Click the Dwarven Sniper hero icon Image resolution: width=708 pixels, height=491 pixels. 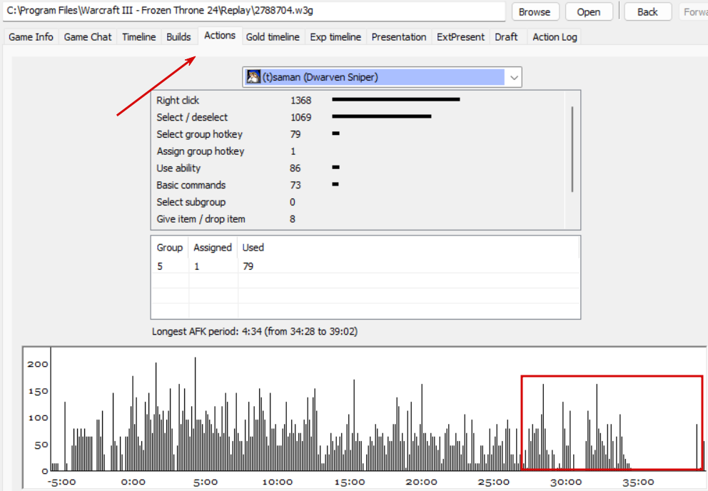coord(254,77)
